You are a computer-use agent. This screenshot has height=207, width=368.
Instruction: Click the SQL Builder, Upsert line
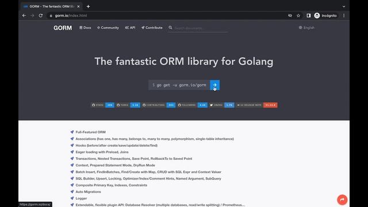click(148, 178)
